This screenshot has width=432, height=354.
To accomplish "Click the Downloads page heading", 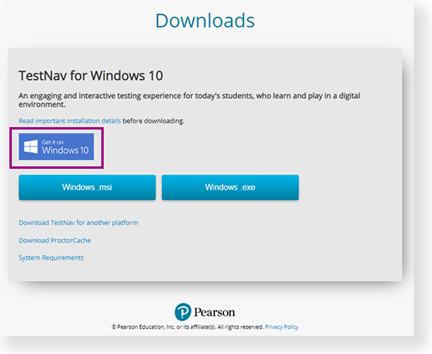I will 205,20.
